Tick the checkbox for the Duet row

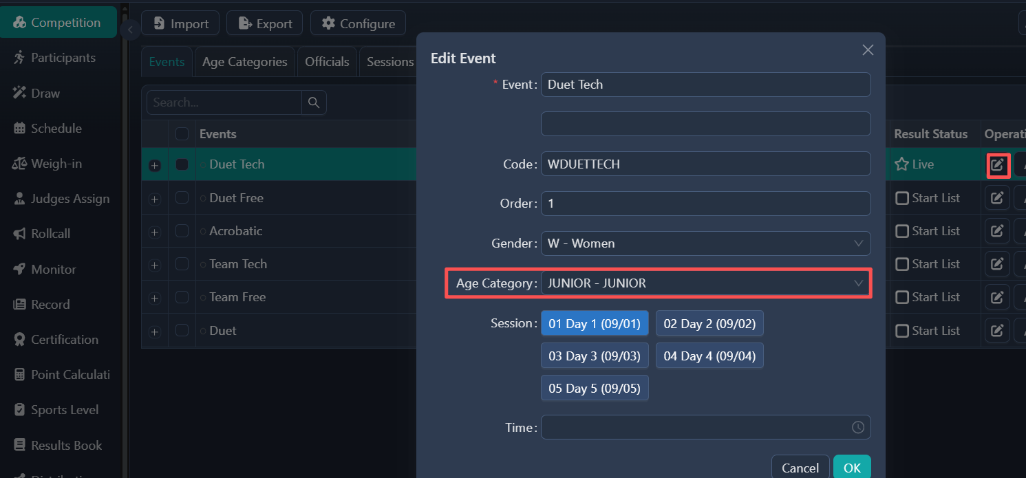tap(182, 330)
